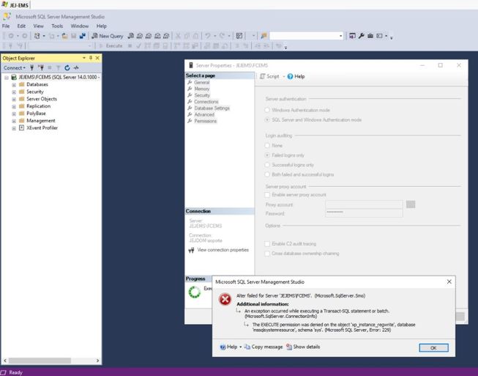Image resolution: width=478 pixels, height=376 pixels.
Task: Toggle Enable server proxy account checkbox
Action: [267, 195]
